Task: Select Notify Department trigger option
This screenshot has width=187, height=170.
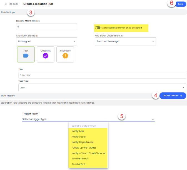Action: [83, 142]
